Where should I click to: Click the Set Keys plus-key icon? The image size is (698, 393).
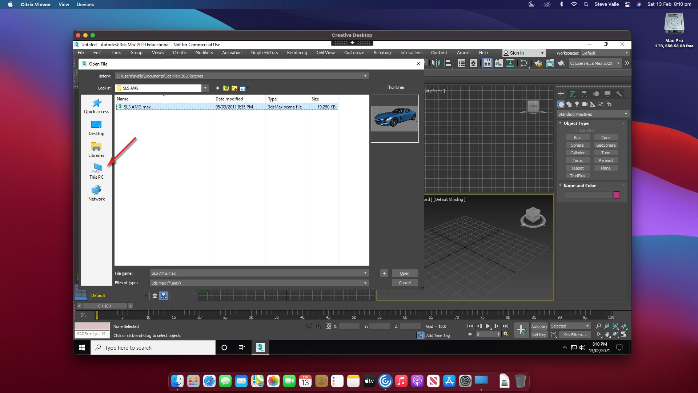tap(521, 330)
